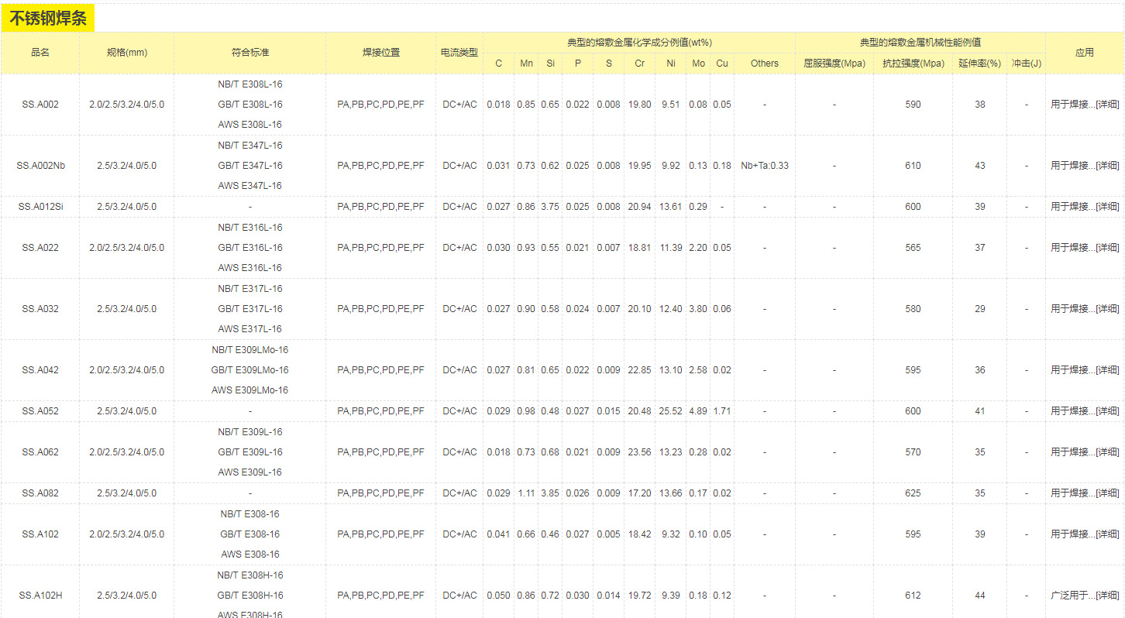The width and height of the screenshot is (1125, 618).
Task: Click the 典型的熔敷金属机械性能例值 header
Action: pos(920,43)
